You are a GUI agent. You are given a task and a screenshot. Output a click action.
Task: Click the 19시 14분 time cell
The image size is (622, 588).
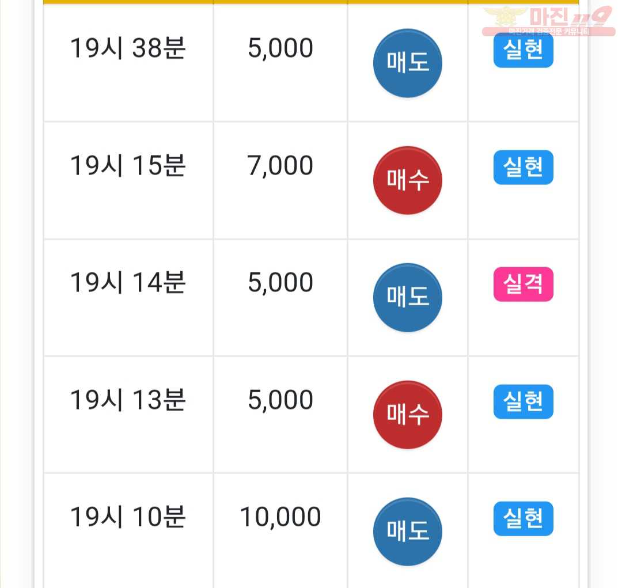click(128, 283)
